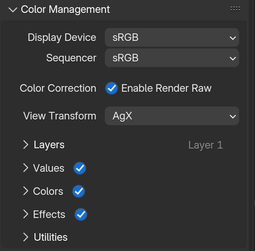This screenshot has height=251, width=255.
Task: Expand the Colors subpanel arrow
Action: 25,191
